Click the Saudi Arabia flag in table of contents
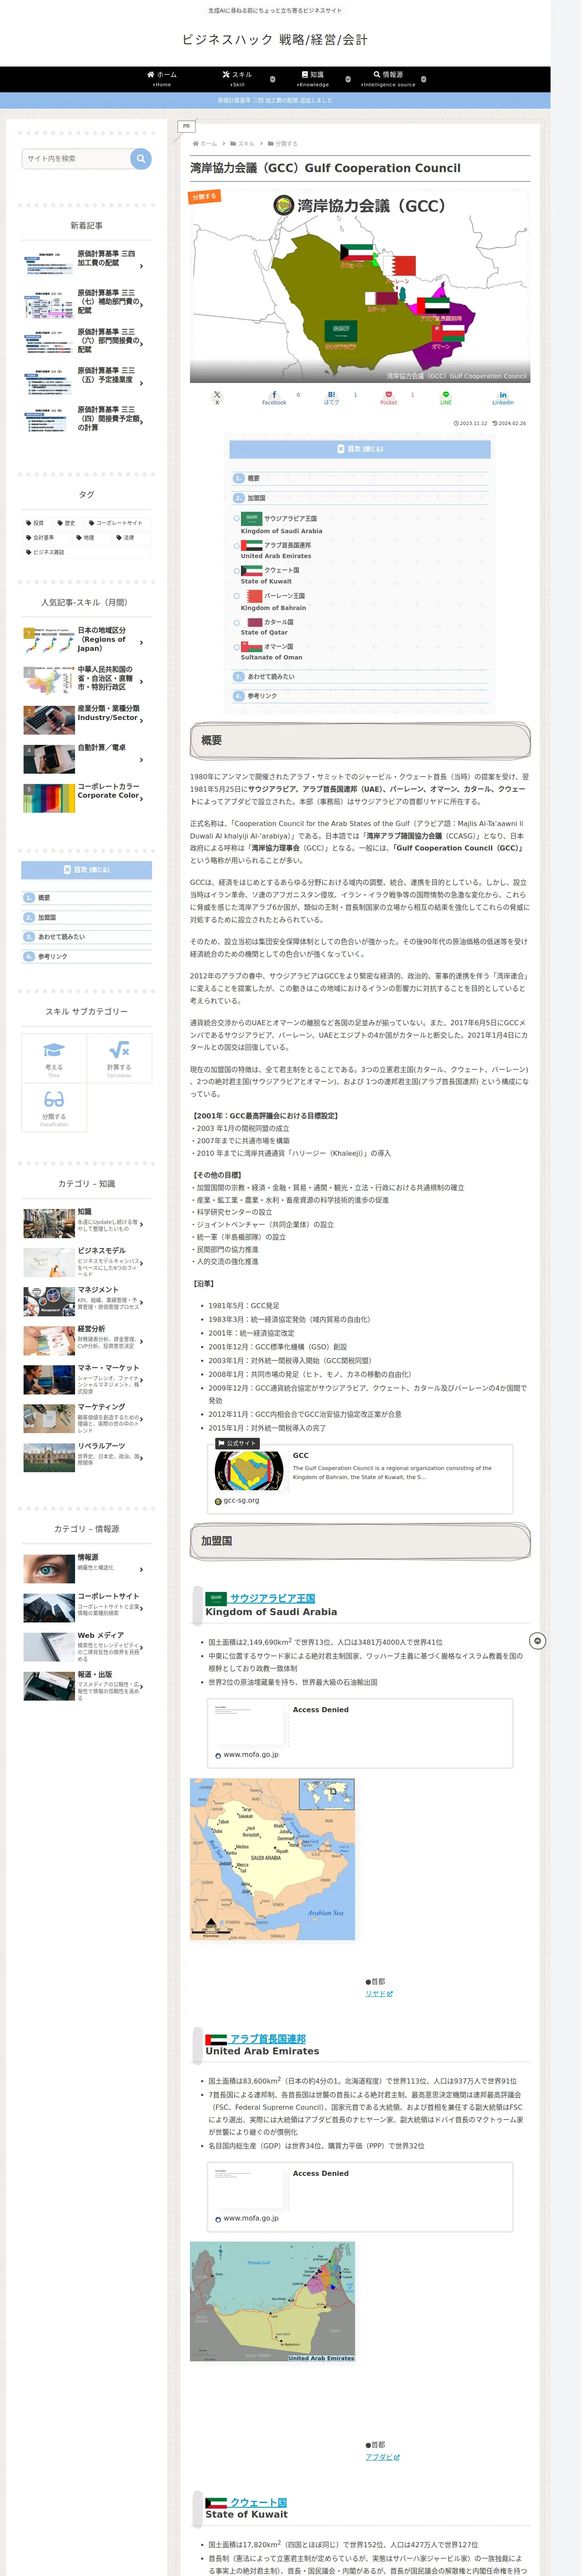The width and height of the screenshot is (581, 2576). [x=252, y=518]
